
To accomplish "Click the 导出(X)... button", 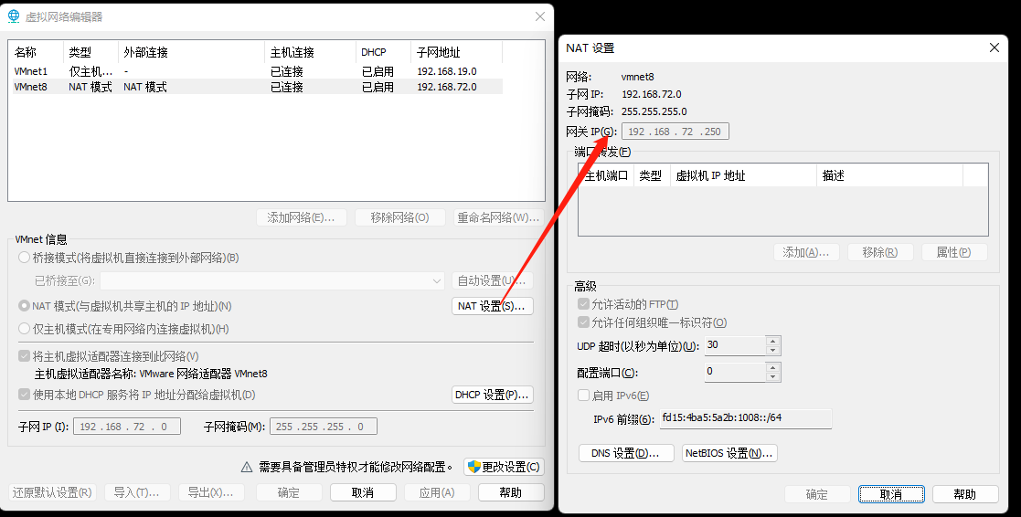I will tap(211, 493).
